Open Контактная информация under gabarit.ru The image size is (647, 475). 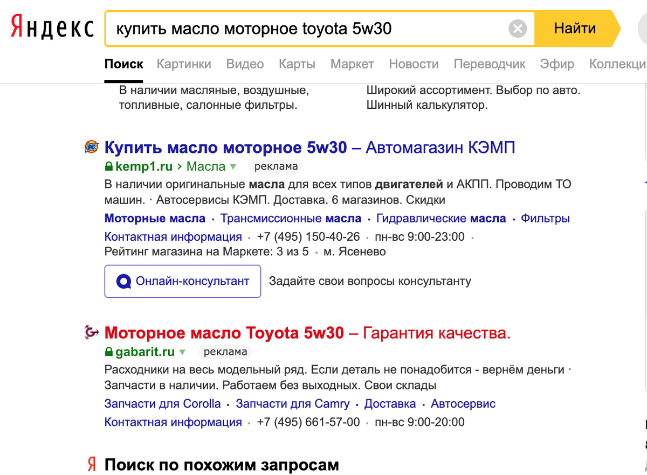click(x=173, y=422)
